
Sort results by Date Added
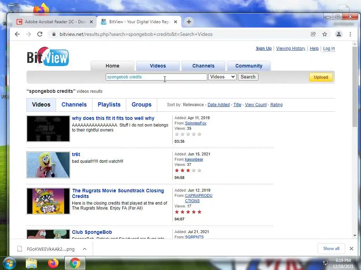[219, 105]
